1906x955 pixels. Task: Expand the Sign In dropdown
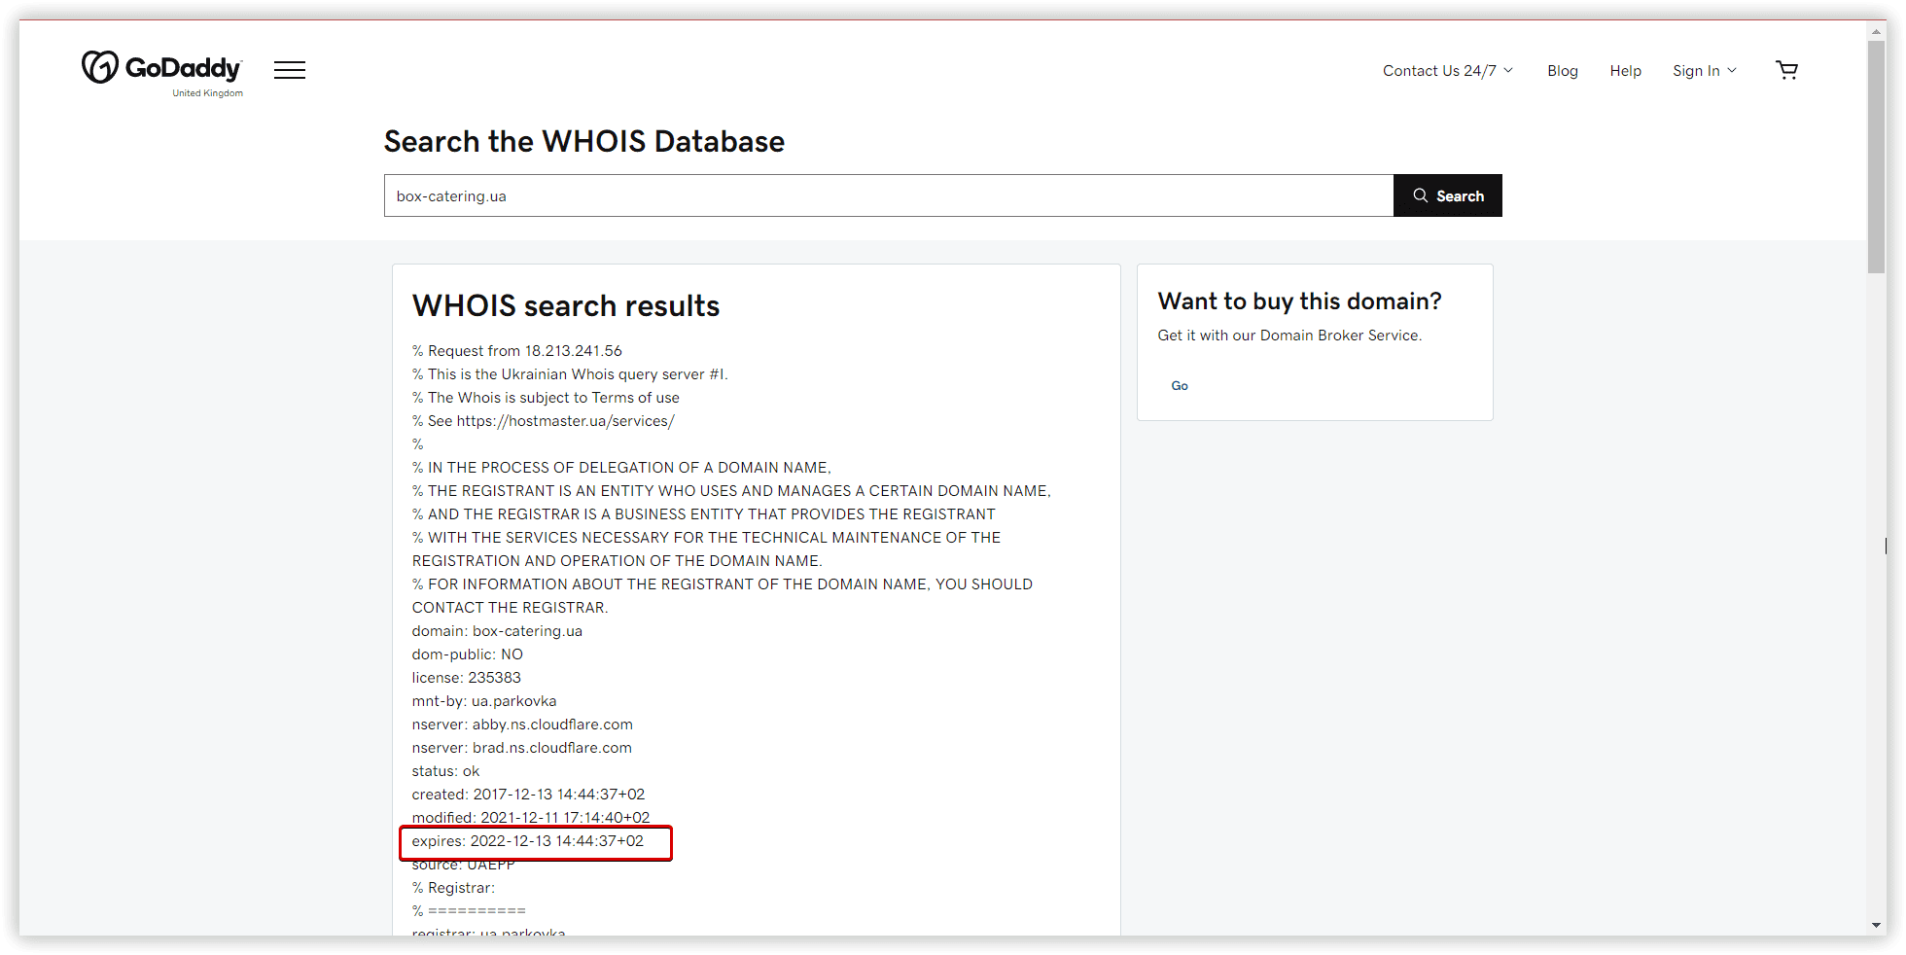[1705, 71]
